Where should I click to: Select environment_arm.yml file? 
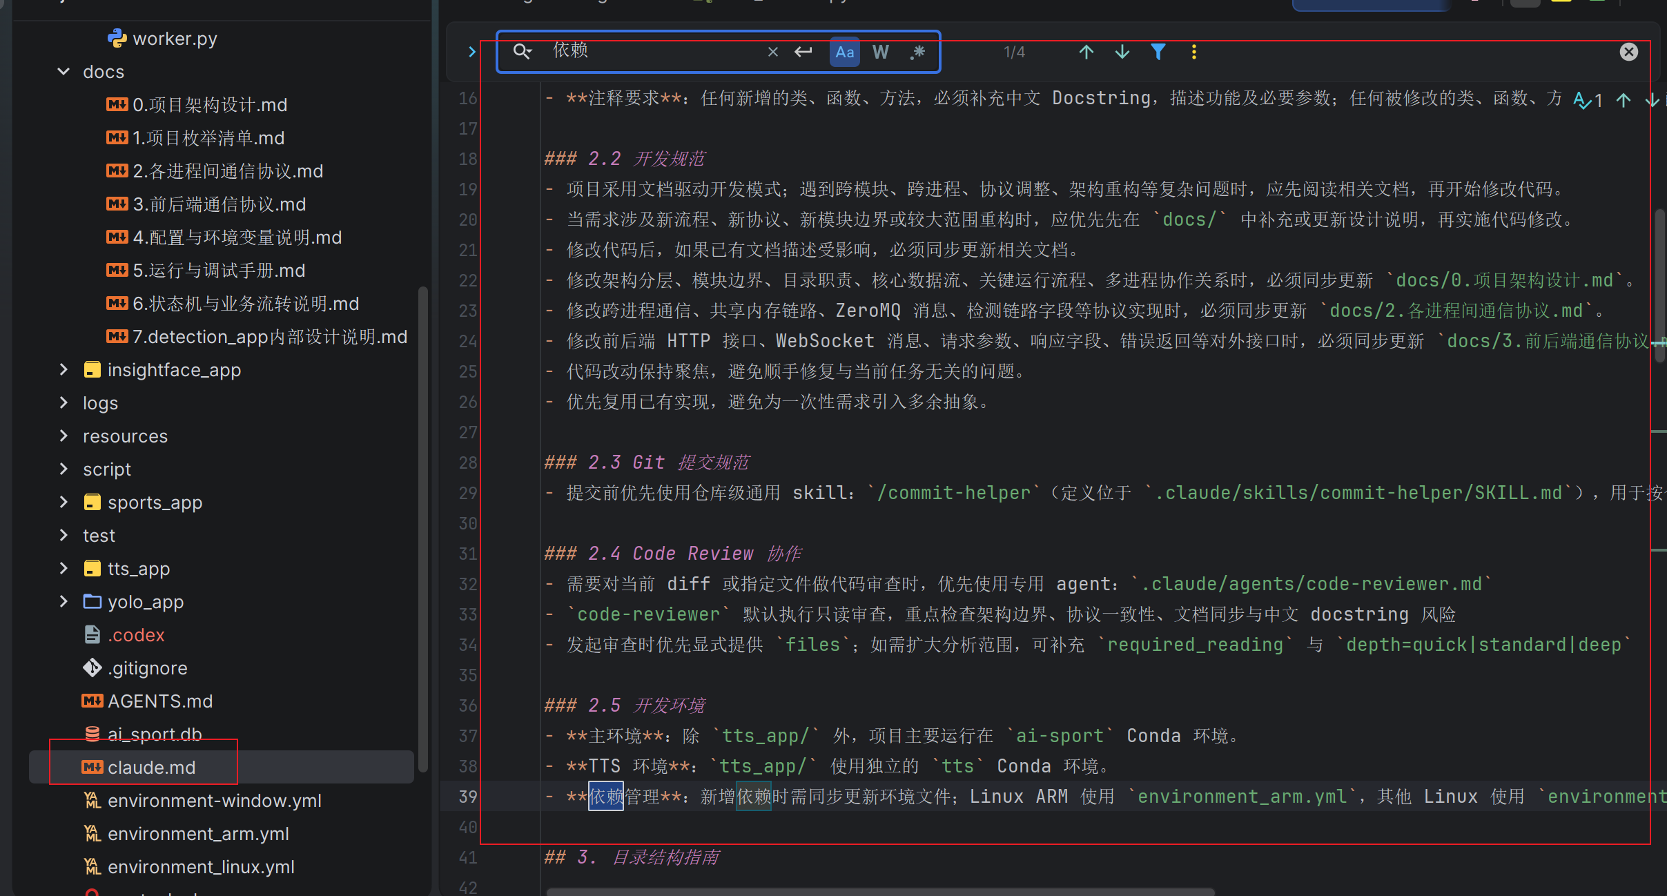(197, 834)
